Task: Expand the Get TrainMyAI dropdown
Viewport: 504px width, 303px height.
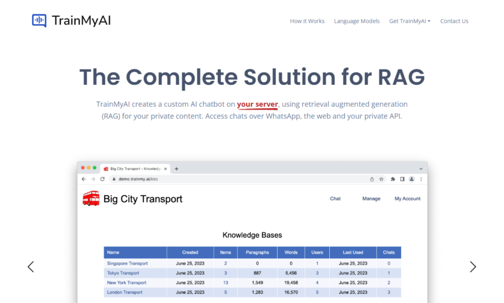Action: (x=410, y=21)
